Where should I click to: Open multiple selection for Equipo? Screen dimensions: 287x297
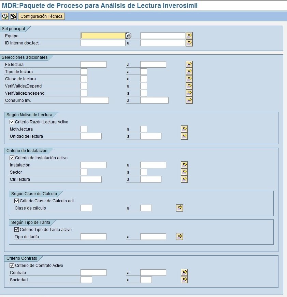(x=189, y=36)
